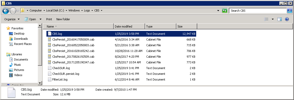Open the Documents library
Image resolution: width=294 pixels, height=100 pixels.
[21, 59]
